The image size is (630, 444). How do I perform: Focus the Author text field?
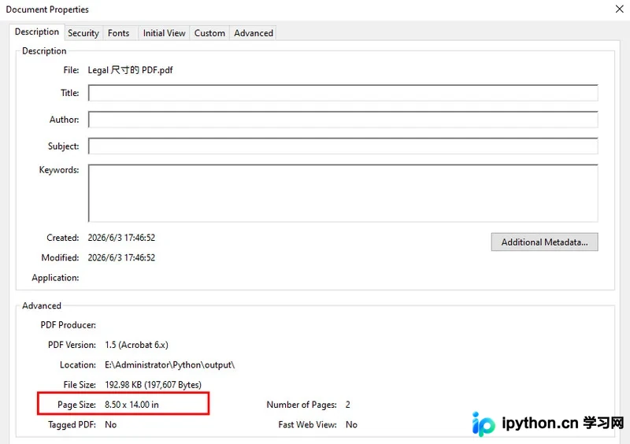343,120
